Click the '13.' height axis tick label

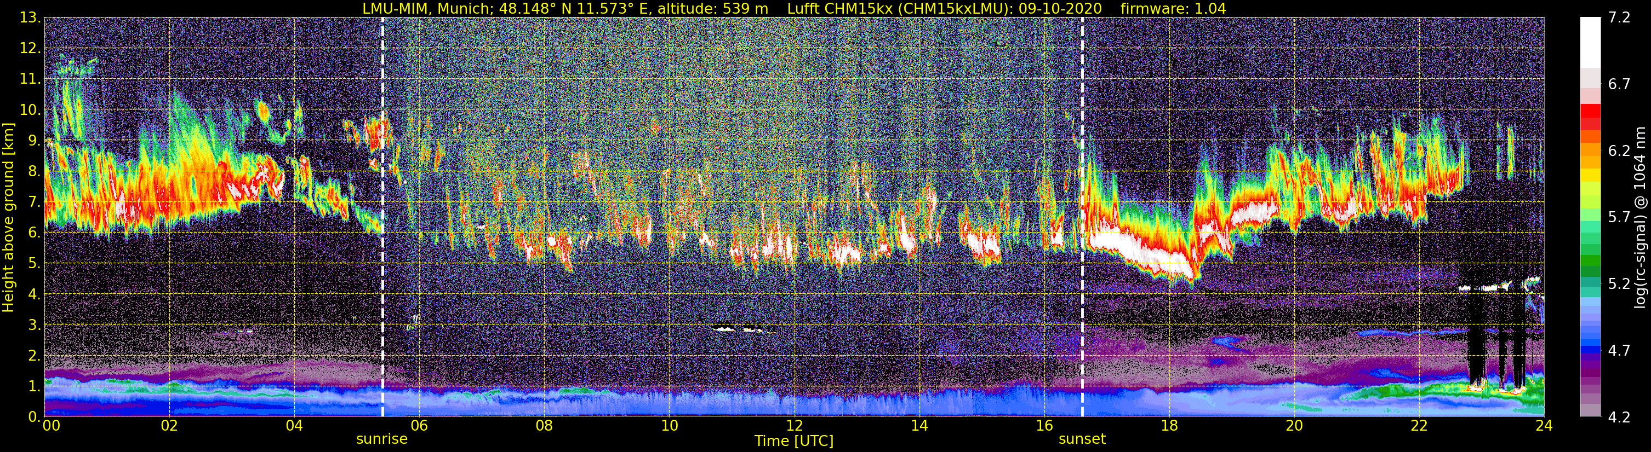coord(30,18)
